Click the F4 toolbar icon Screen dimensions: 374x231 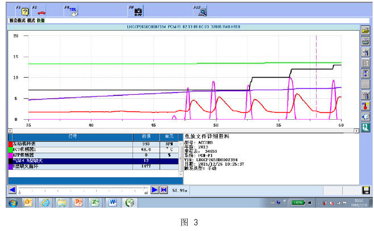(74, 10)
